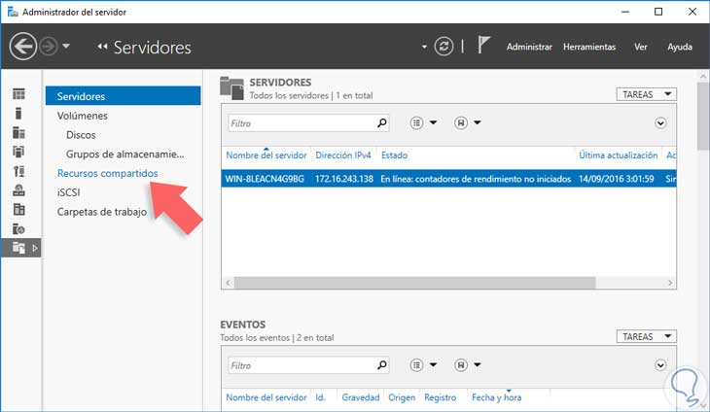Viewport: 710px width, 412px height.
Task: Click the seventh sidebar role icon
Action: (x=18, y=209)
